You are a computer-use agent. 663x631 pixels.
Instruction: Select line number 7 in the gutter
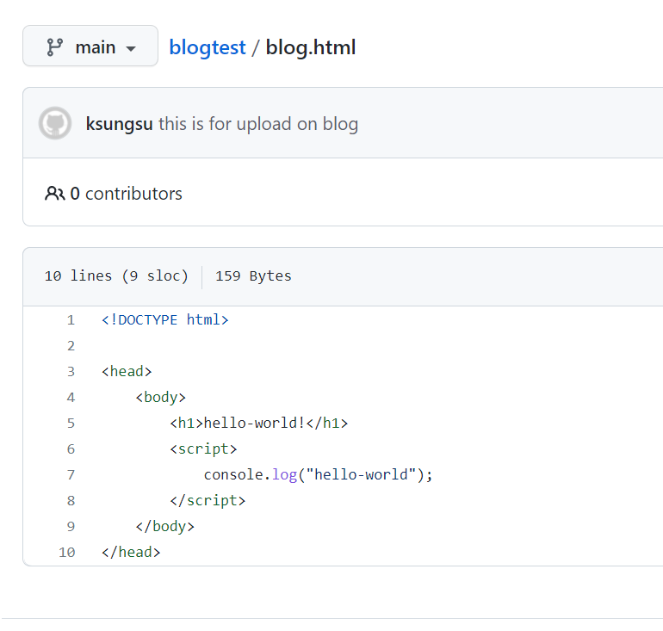click(71, 475)
